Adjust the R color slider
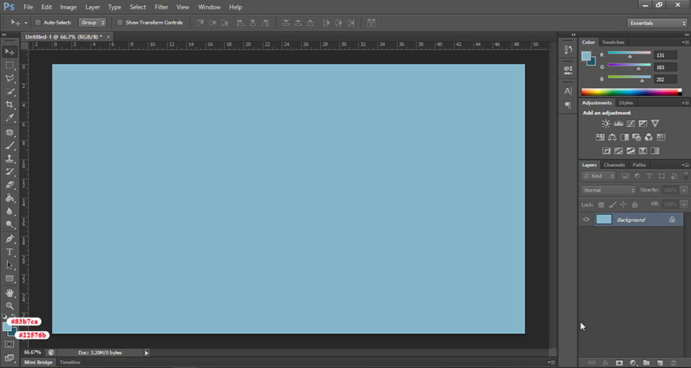 click(x=629, y=56)
